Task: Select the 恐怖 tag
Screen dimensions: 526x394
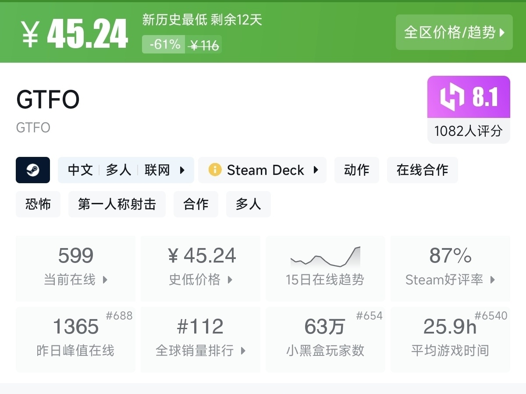Action: (x=38, y=204)
